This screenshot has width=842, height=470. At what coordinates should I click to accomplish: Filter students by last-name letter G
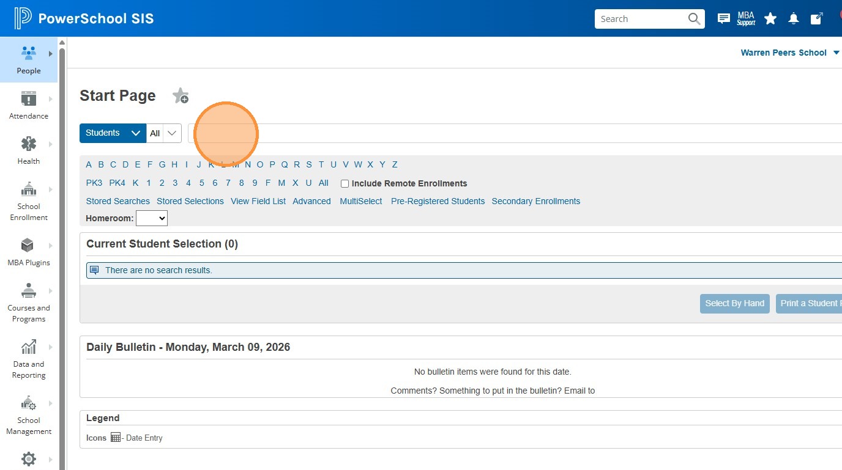(162, 164)
